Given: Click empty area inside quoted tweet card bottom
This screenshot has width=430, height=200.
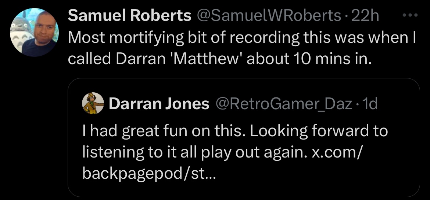Looking at the screenshot, I should (315, 186).
